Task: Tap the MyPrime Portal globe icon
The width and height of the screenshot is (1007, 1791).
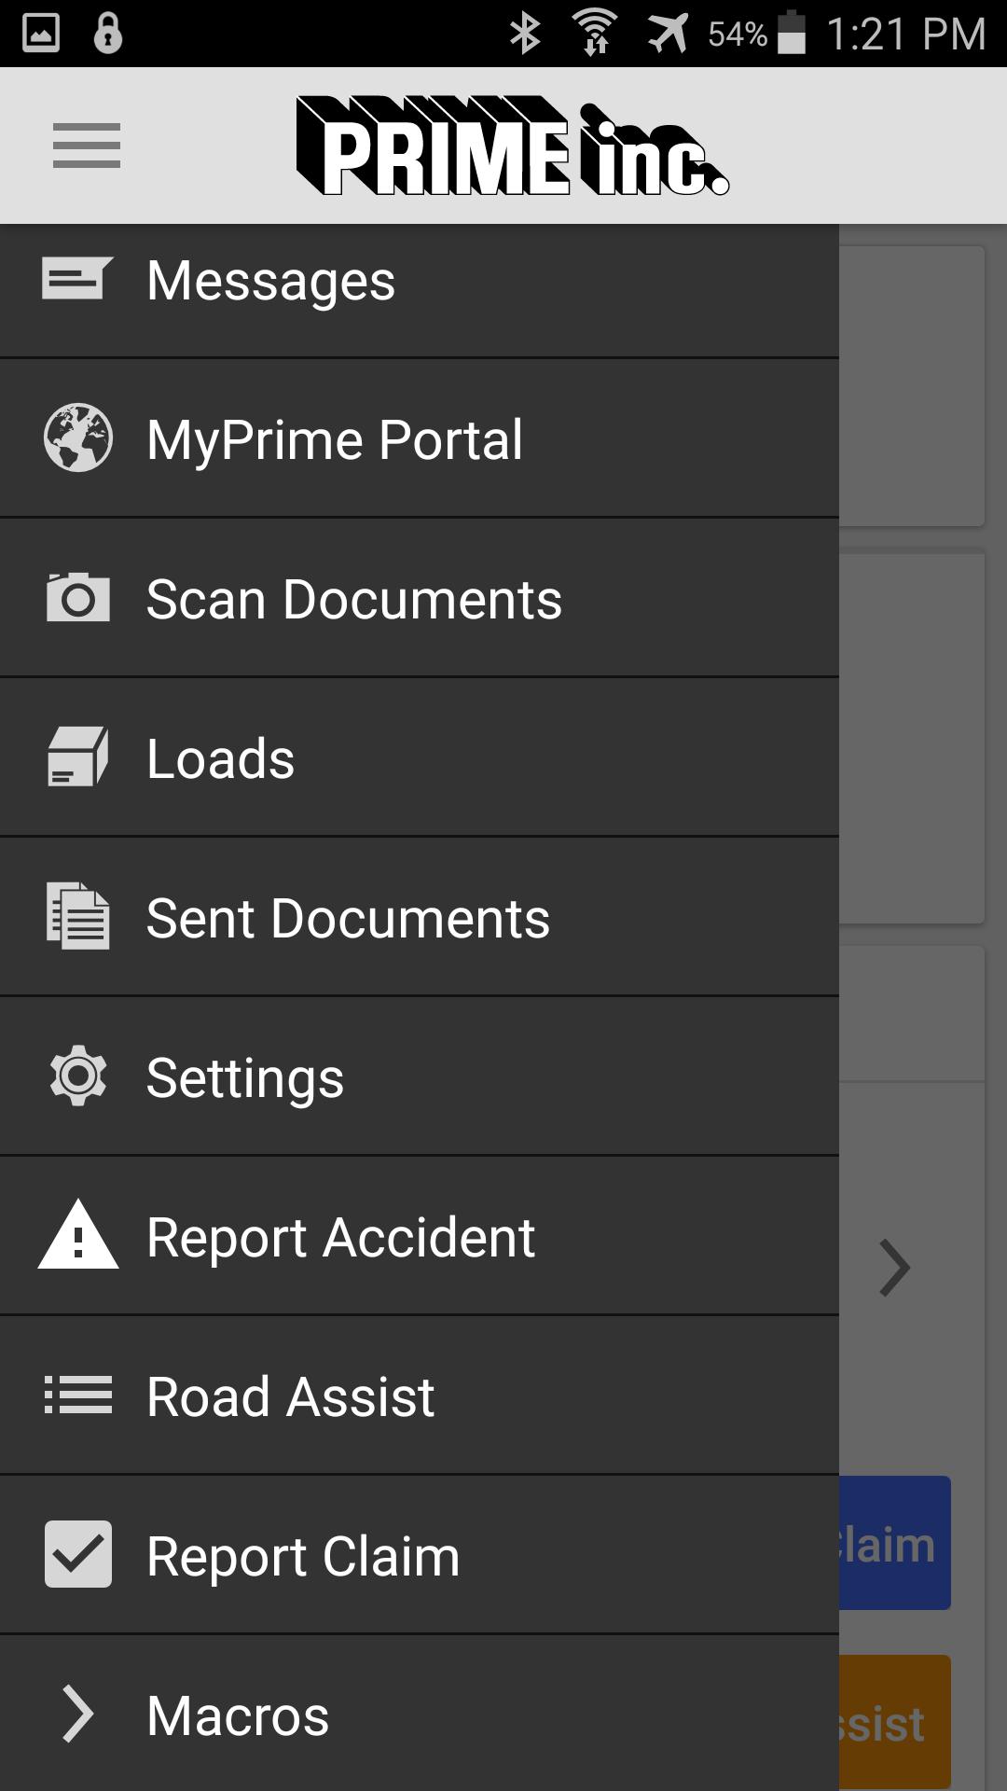Action: (x=78, y=438)
